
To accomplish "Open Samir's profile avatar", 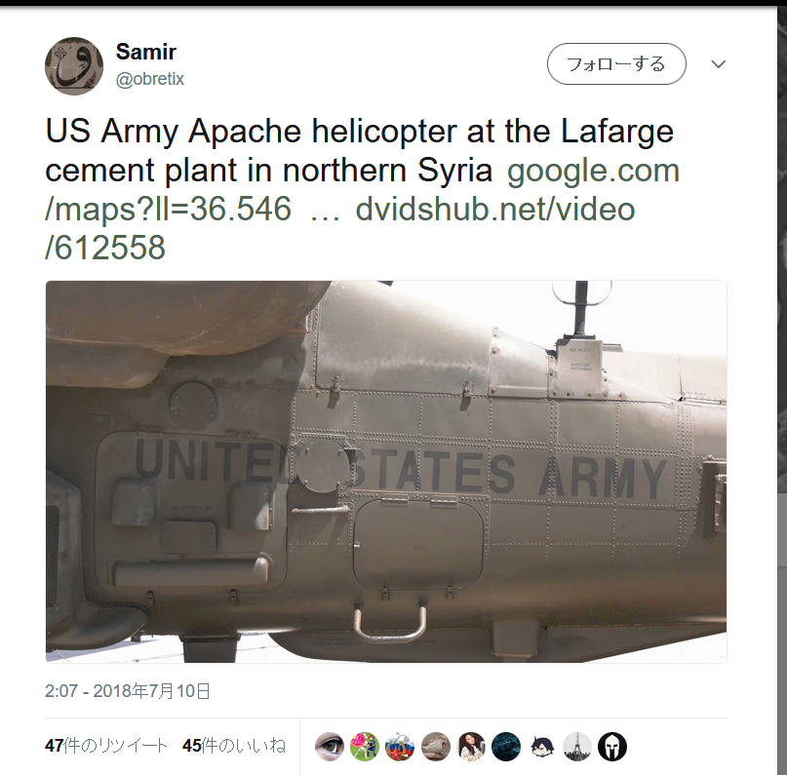I will coord(74,65).
